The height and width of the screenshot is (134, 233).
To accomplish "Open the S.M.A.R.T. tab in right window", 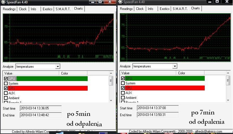I will pos(180,9).
